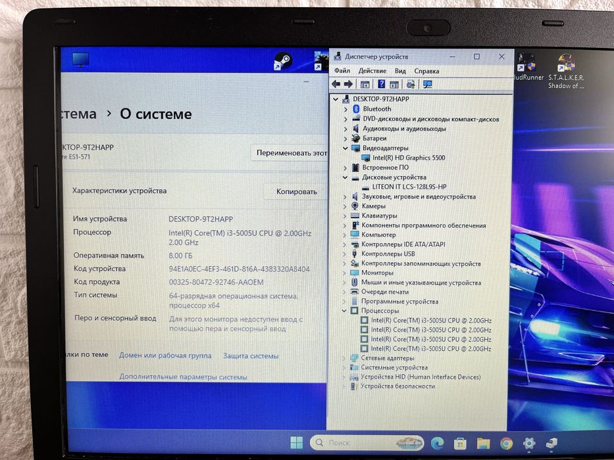Open Google Chrome from the taskbar
This screenshot has height=460, width=614.
506,443
